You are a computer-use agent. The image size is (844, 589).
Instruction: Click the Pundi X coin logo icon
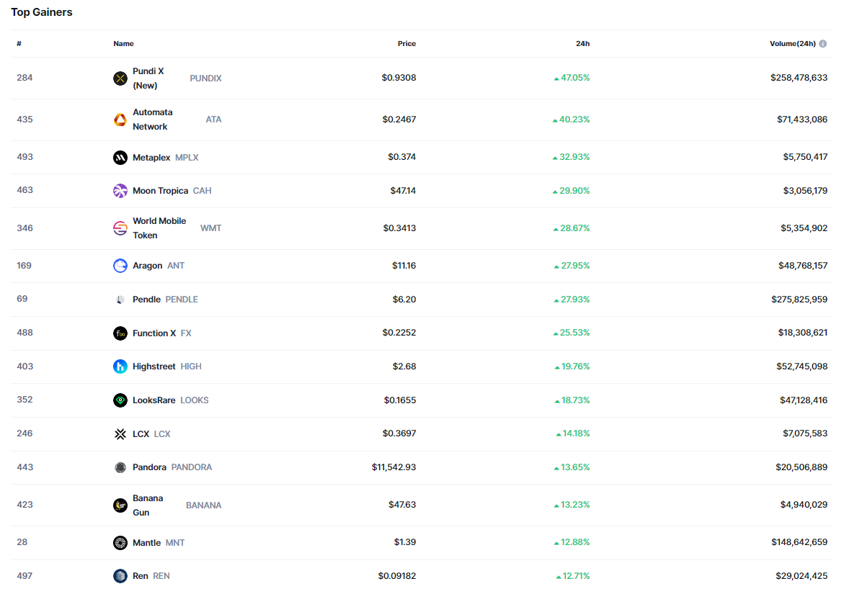[120, 78]
